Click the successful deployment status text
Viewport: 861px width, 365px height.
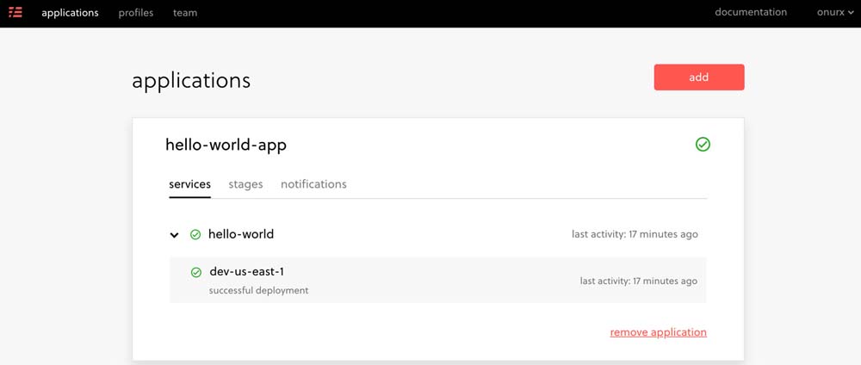click(x=258, y=291)
